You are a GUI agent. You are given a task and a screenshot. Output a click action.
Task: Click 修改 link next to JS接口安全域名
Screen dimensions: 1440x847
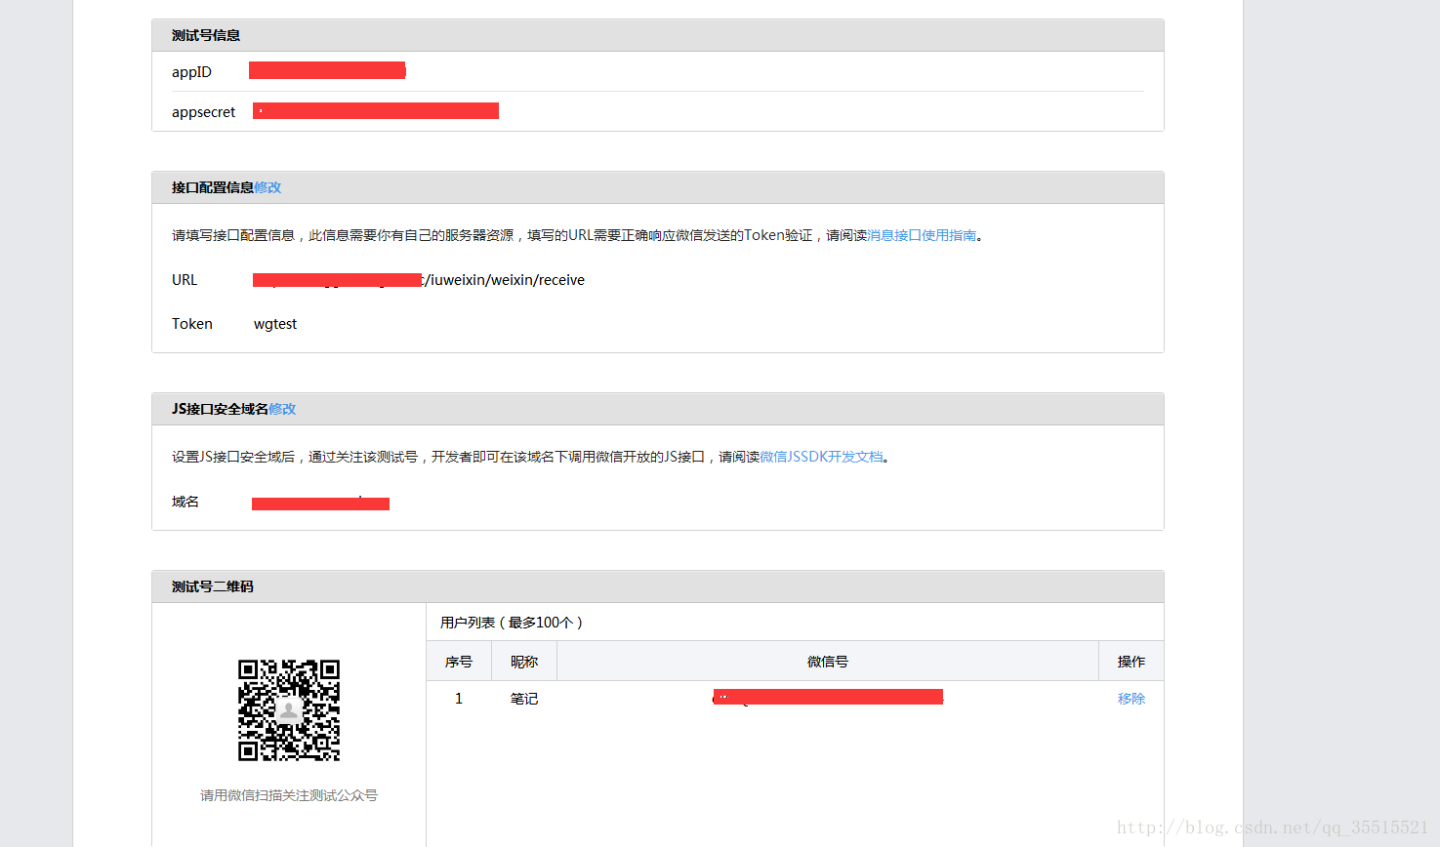coord(282,409)
